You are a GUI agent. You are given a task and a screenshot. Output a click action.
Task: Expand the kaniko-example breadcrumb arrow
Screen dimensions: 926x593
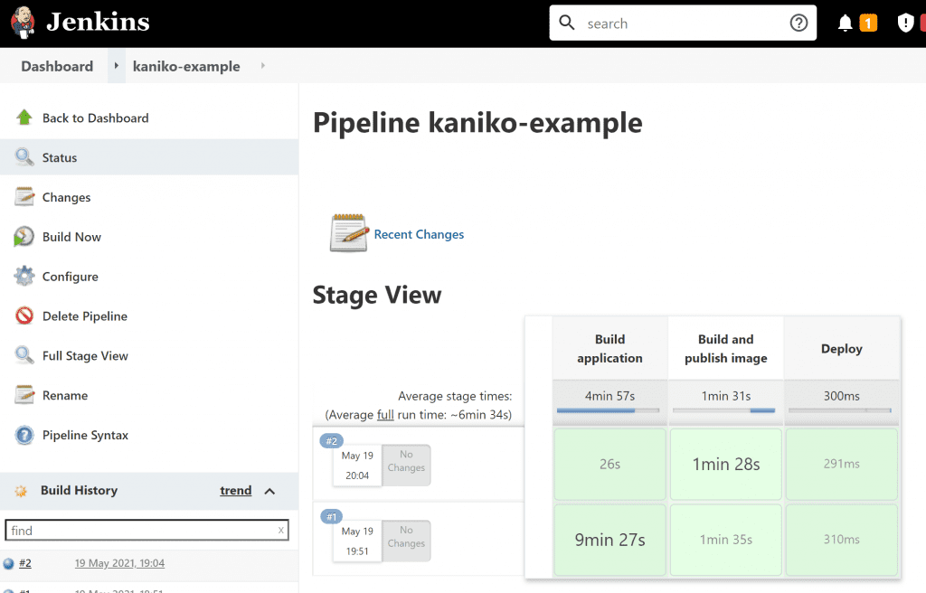pos(263,66)
